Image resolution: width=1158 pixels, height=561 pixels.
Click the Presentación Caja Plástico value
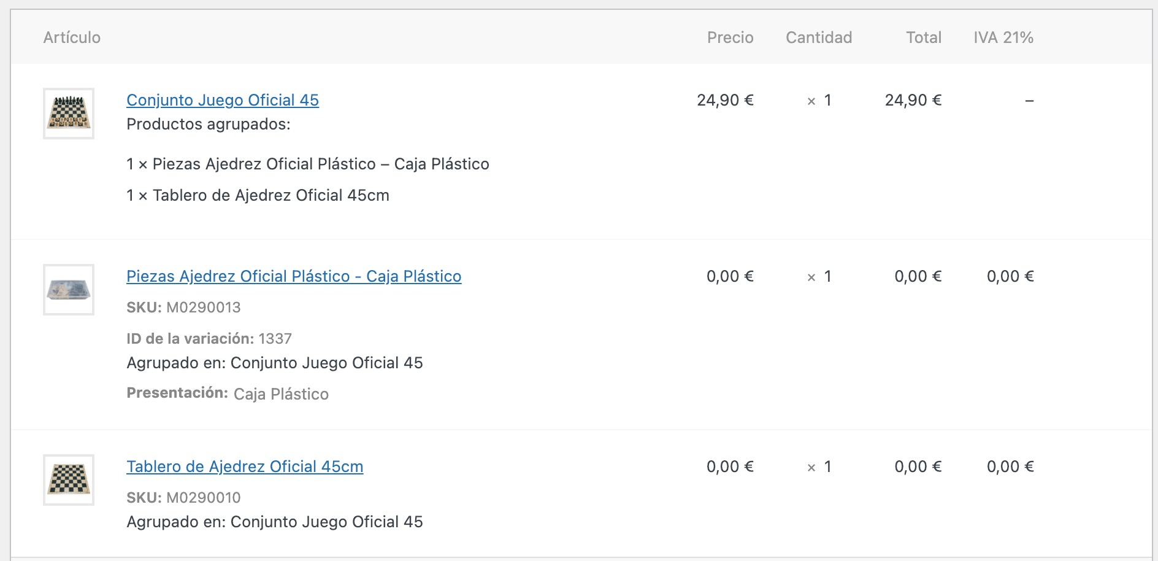point(281,394)
